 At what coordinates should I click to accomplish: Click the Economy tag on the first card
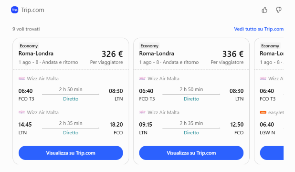[29, 46]
